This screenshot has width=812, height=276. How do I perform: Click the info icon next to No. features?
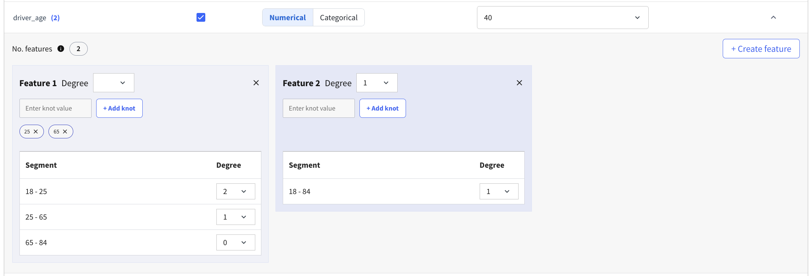pos(61,48)
